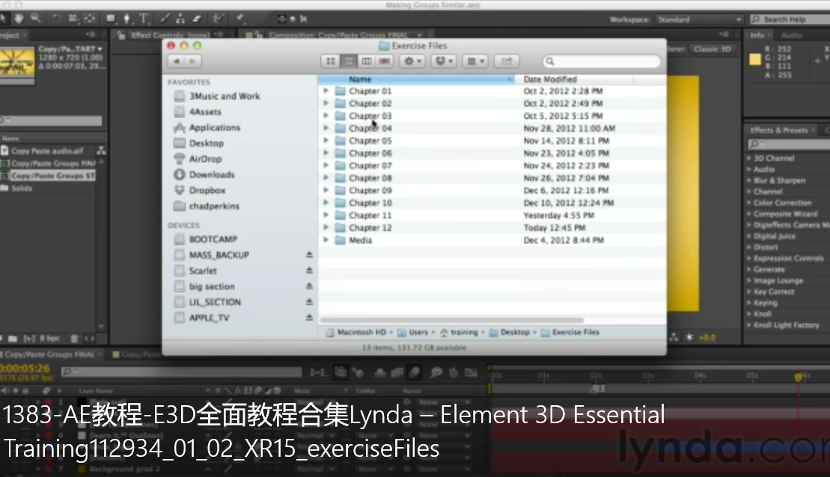Screen dimensions: 830x477
Task: Select the Effects & Presets tab
Action: pos(778,130)
